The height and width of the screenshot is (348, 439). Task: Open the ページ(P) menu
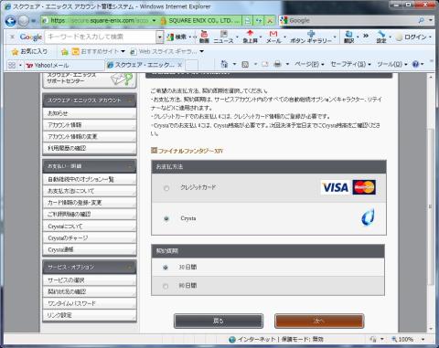(309, 64)
